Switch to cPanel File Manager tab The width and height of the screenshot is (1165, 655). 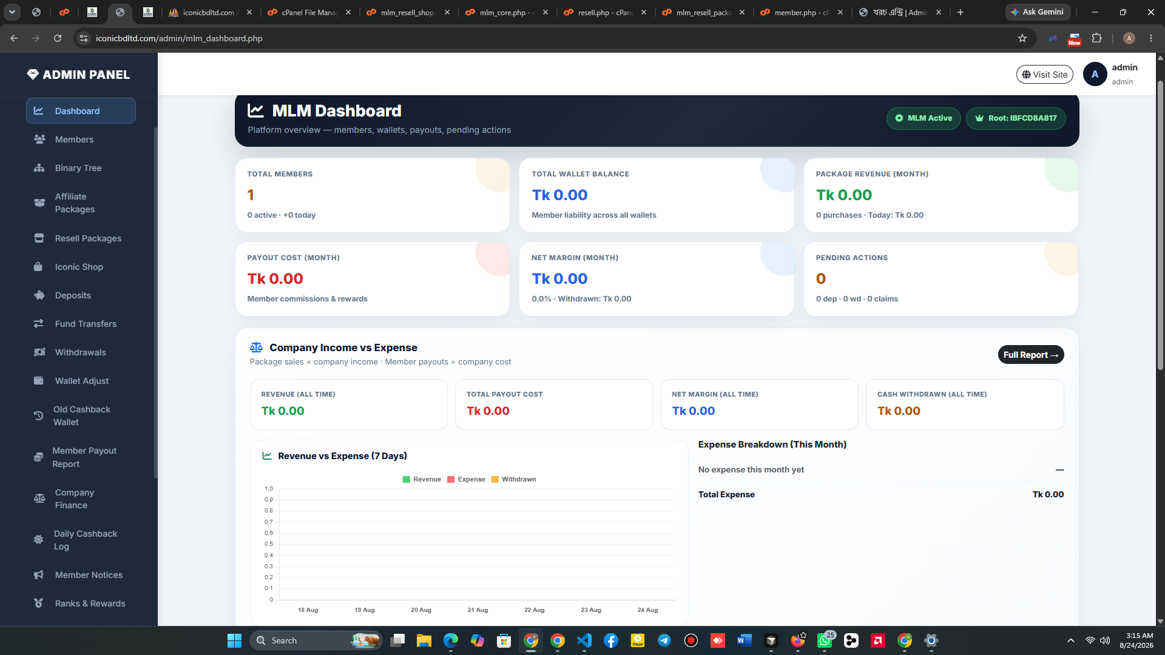click(x=309, y=12)
